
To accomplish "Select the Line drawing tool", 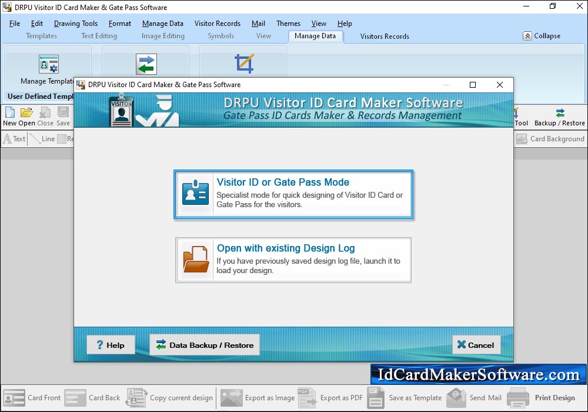I will [42, 139].
